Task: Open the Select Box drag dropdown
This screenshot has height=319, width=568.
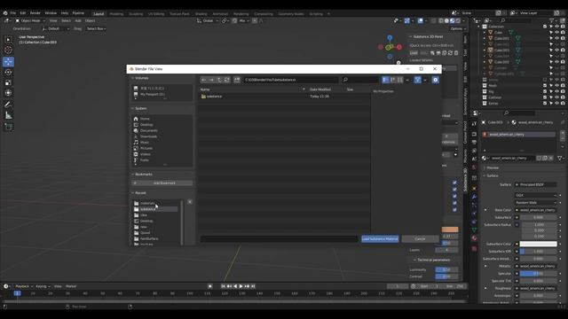Action: [x=96, y=28]
